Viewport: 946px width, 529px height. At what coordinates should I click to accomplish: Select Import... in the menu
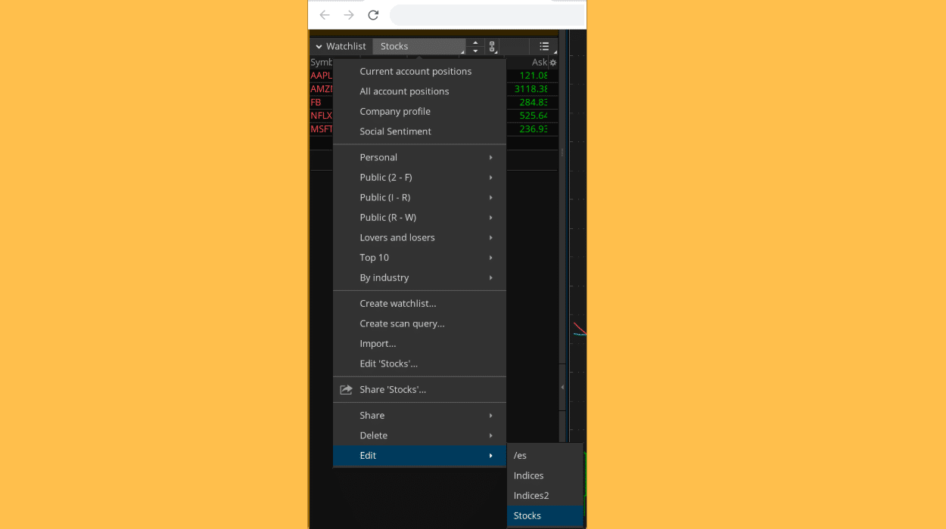point(378,344)
